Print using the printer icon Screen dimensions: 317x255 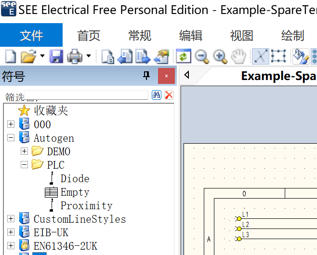(x=75, y=56)
